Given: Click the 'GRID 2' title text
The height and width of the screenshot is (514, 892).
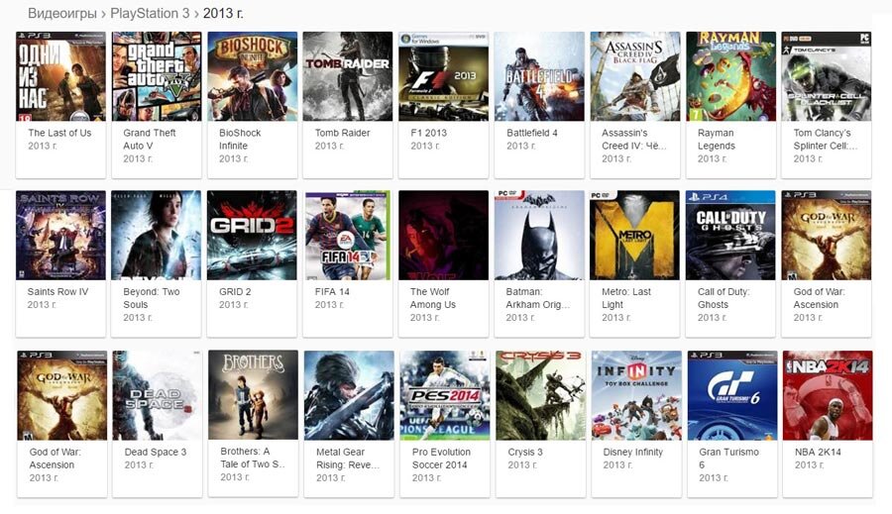Looking at the screenshot, I should (235, 292).
